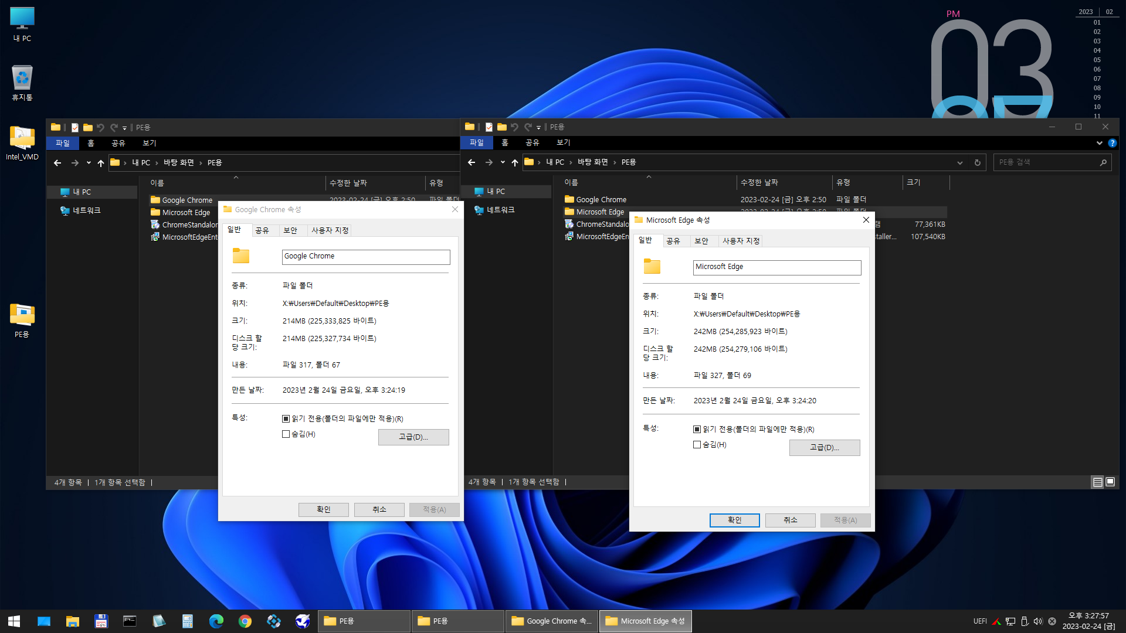Select 네트워크 in left window navigation pane
Viewport: 1126px width, 633px height.
86,210
